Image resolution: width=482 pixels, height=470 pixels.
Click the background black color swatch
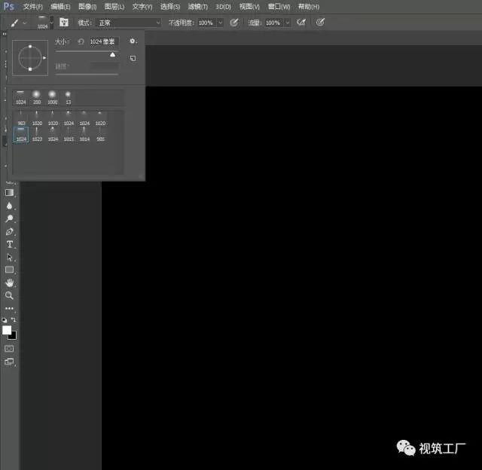14,336
